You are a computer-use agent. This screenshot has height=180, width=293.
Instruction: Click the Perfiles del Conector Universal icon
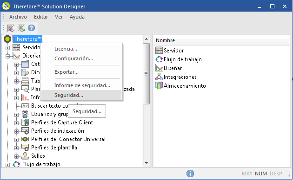25,139
